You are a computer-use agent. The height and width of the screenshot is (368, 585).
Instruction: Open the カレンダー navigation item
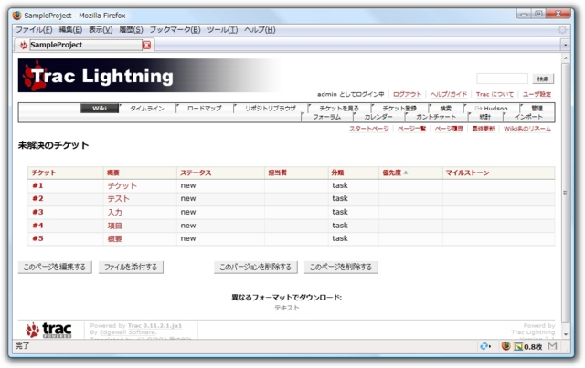[378, 117]
